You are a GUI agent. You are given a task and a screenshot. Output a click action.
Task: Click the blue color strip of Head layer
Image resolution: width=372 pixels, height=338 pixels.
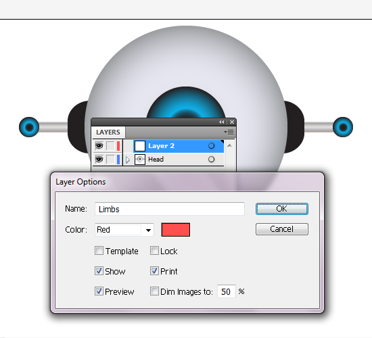[x=118, y=159]
